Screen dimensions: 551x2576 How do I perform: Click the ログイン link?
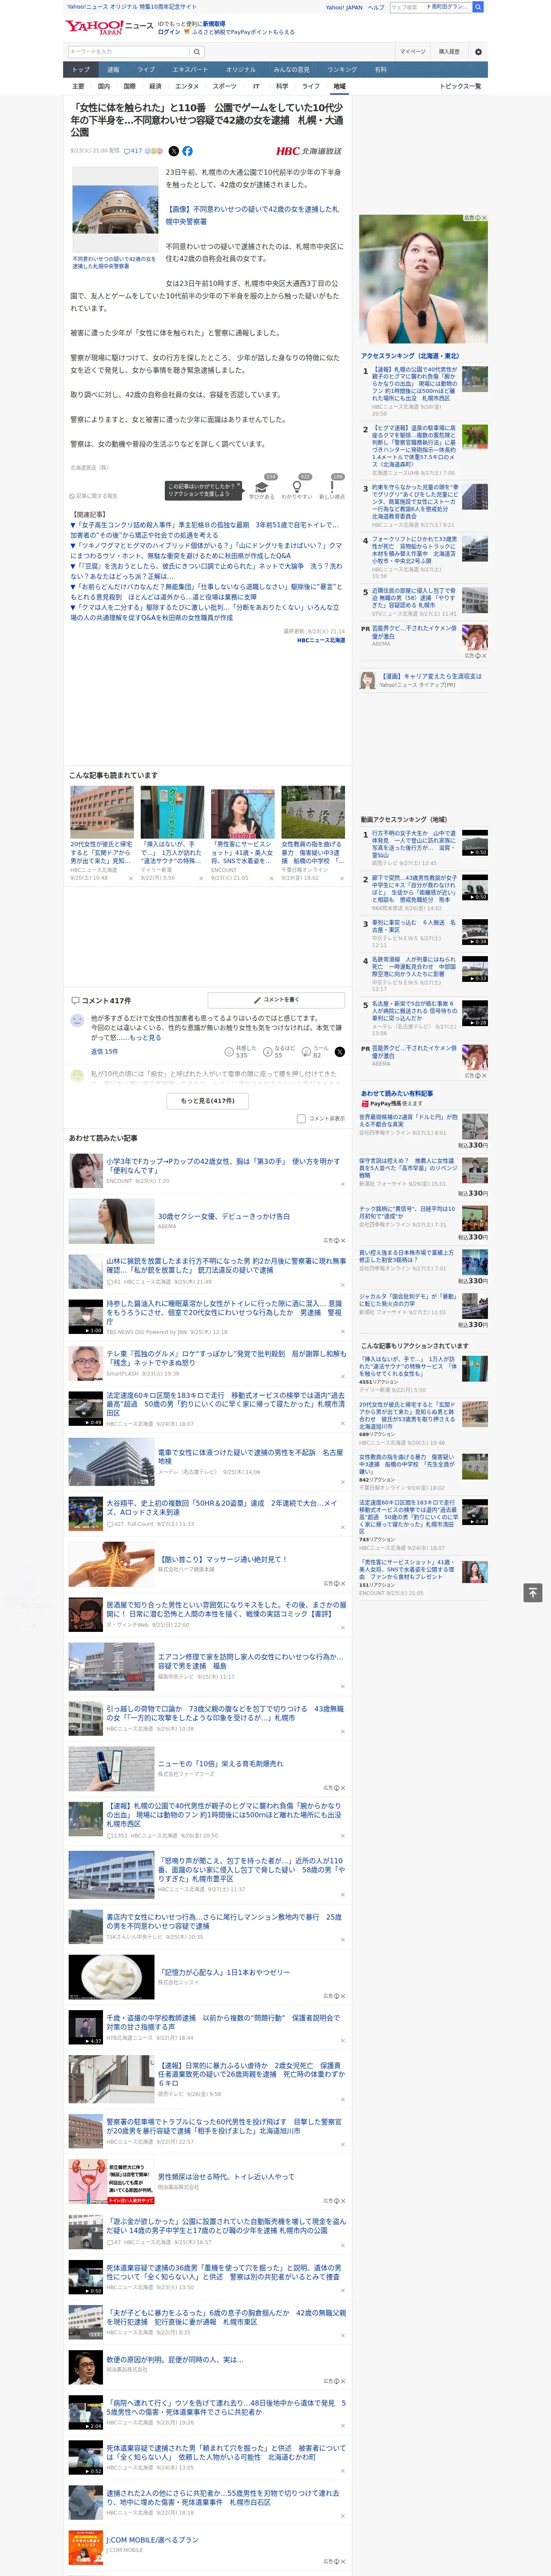169,32
